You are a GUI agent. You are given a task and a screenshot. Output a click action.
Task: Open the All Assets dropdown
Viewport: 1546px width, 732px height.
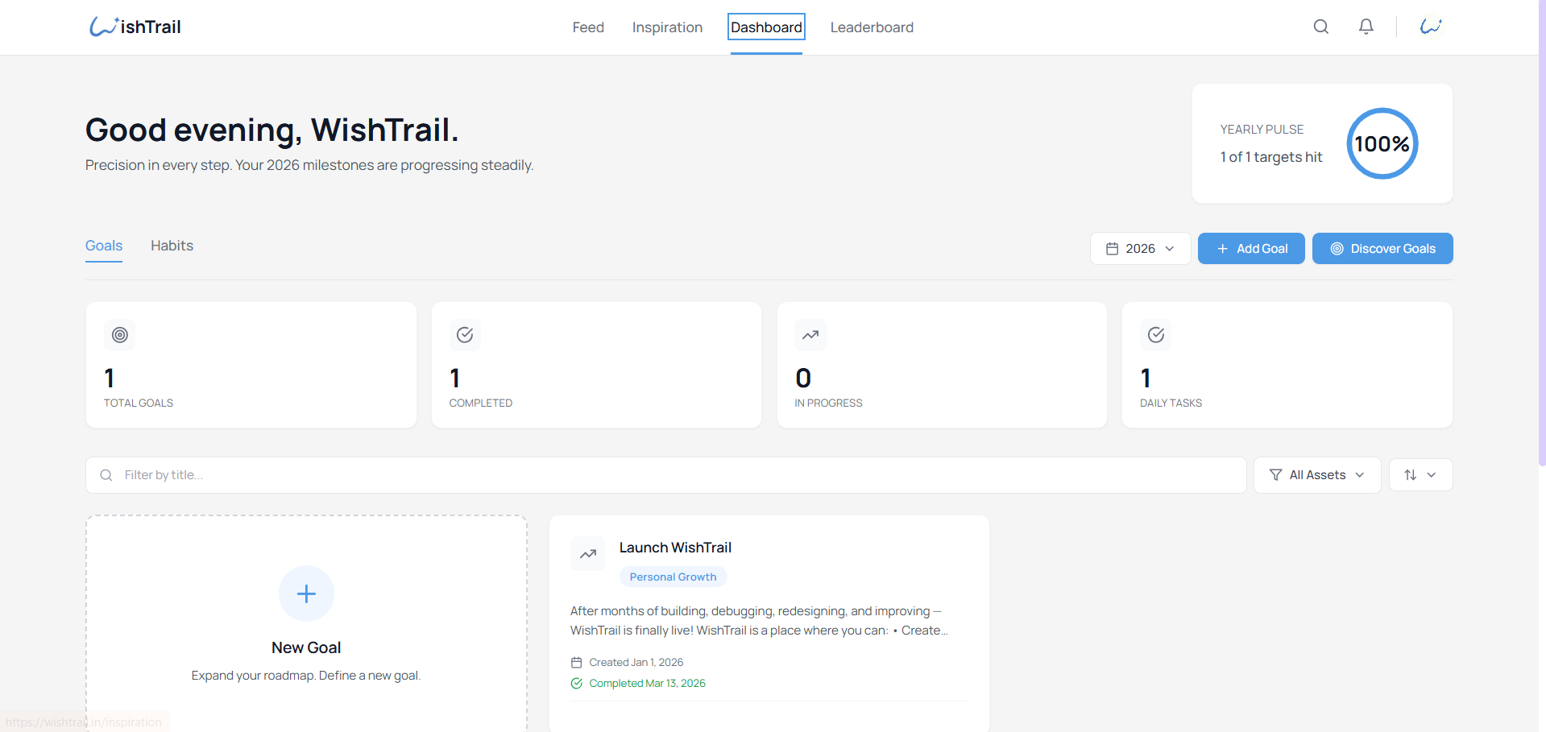click(1316, 475)
